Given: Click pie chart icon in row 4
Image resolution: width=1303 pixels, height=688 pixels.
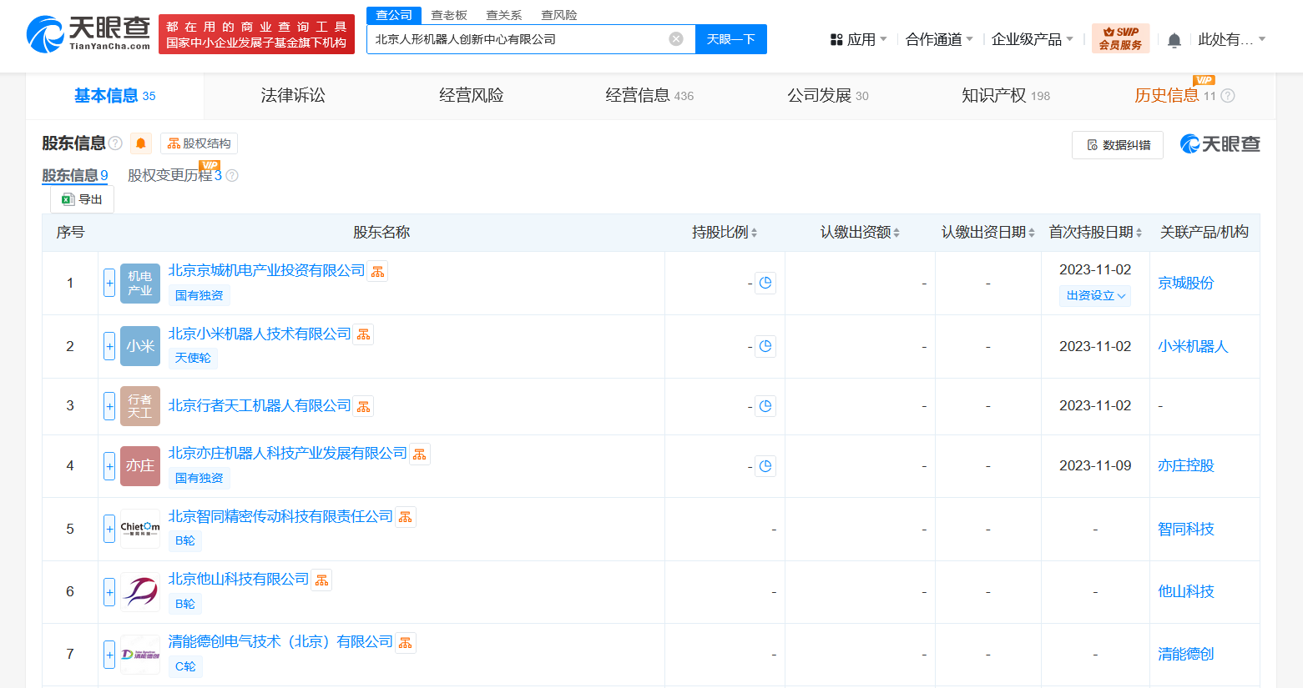Looking at the screenshot, I should 765,466.
